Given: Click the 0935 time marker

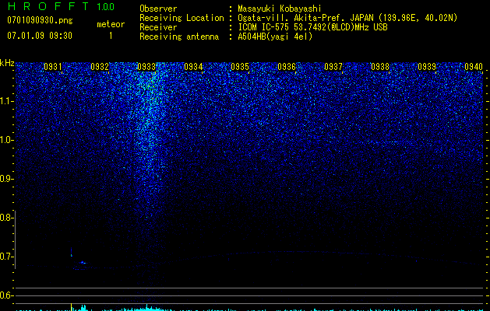Looking at the screenshot, I should pyautogui.click(x=240, y=67).
